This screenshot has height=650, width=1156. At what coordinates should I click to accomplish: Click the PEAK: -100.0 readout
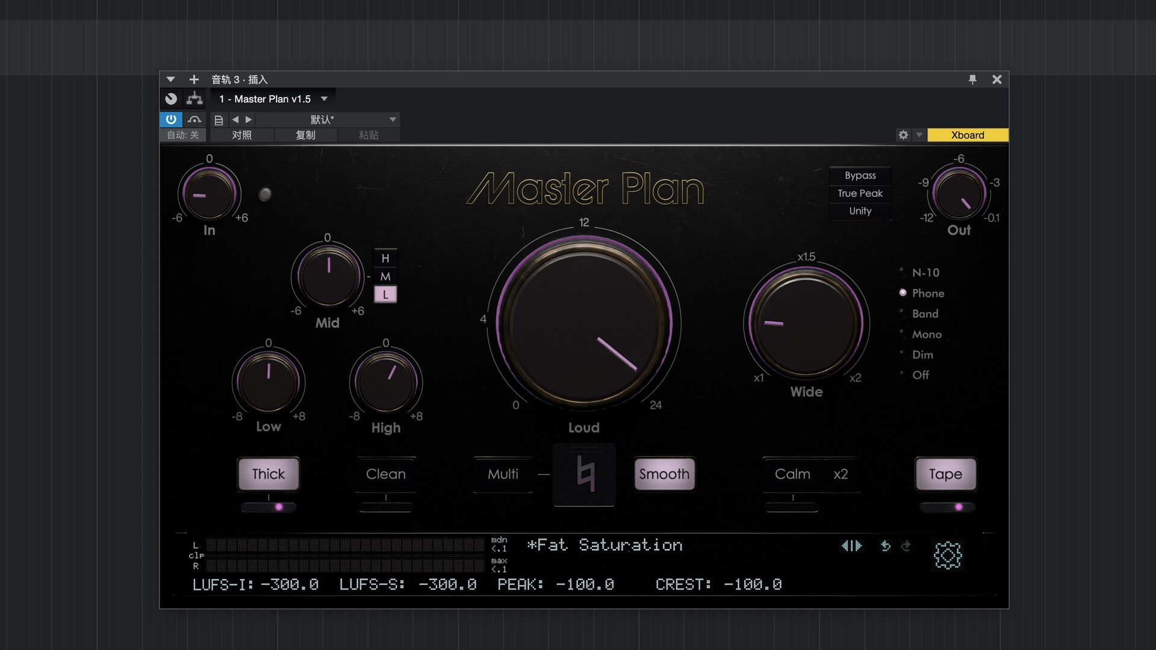click(x=555, y=584)
